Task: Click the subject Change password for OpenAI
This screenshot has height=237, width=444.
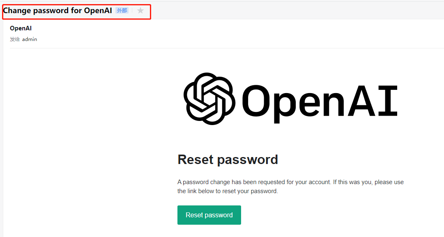Action: coord(58,11)
